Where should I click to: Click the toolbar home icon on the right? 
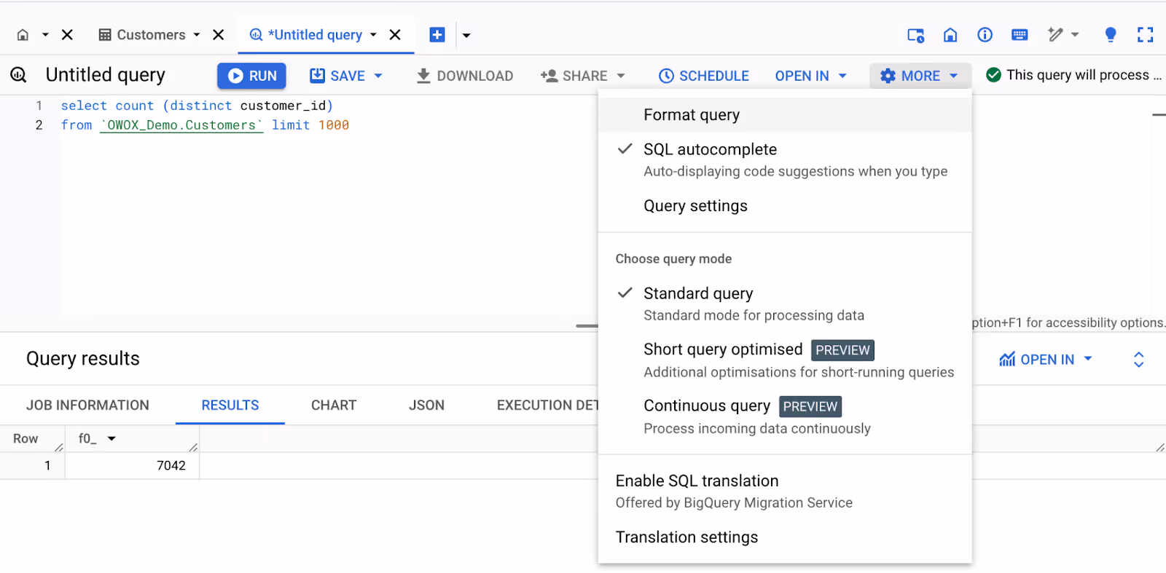950,35
